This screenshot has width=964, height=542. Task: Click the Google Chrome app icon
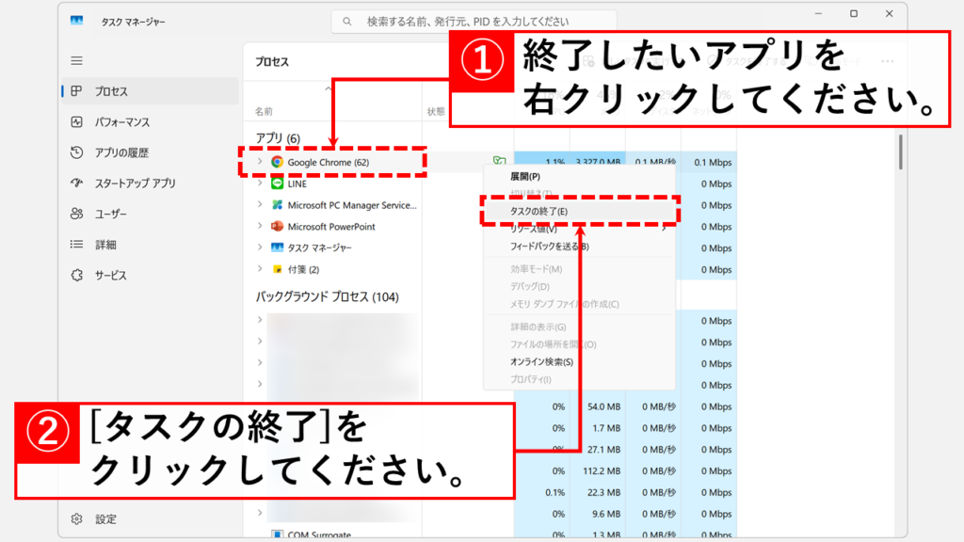coord(277,162)
